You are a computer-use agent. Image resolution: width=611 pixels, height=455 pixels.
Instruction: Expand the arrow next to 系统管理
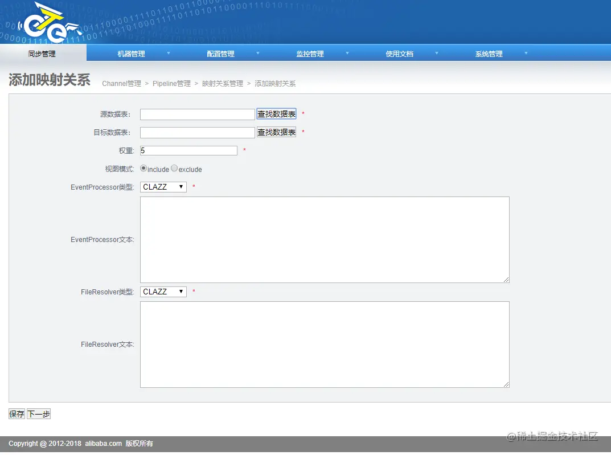[x=526, y=53]
